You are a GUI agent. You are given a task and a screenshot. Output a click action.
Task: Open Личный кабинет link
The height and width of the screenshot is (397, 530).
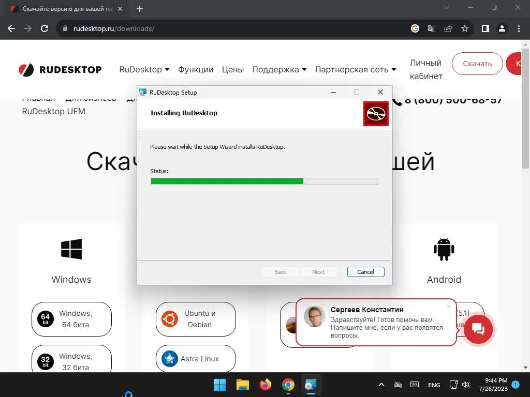[426, 70]
